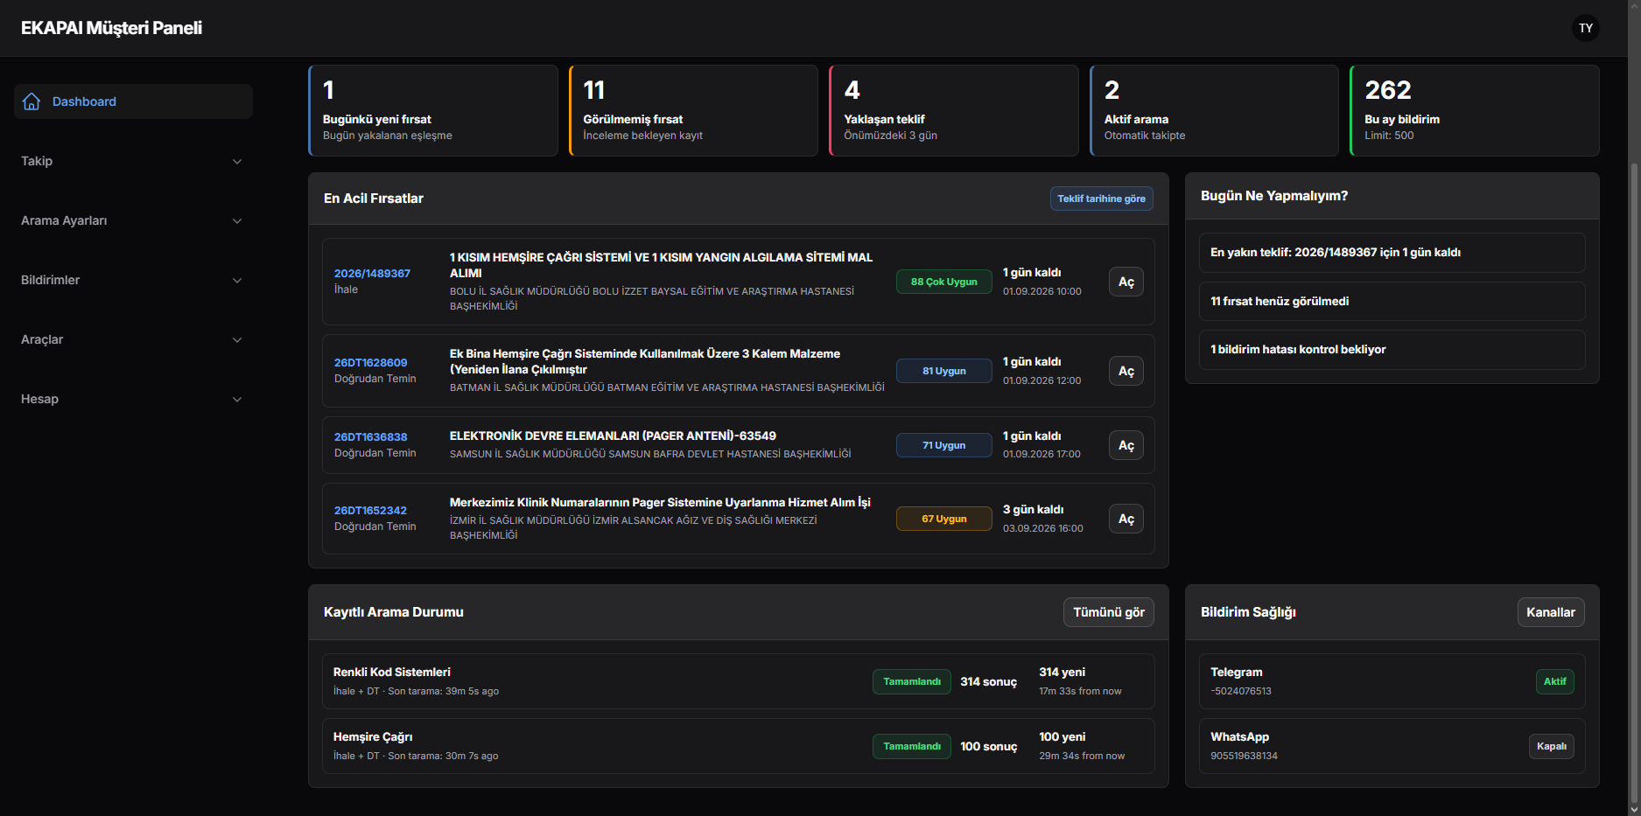Viewport: 1641px width, 816px height.
Task: Open the 26DT1636838 record link
Action: 370,437
